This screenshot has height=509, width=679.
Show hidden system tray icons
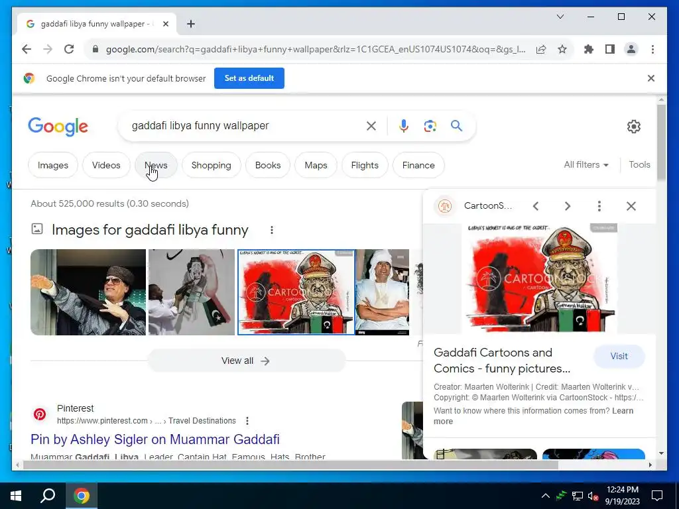pos(546,496)
